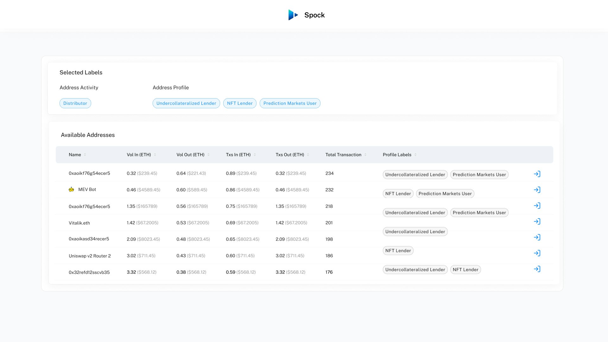Click Vol In value 1.35 ($165789)

[142, 206]
